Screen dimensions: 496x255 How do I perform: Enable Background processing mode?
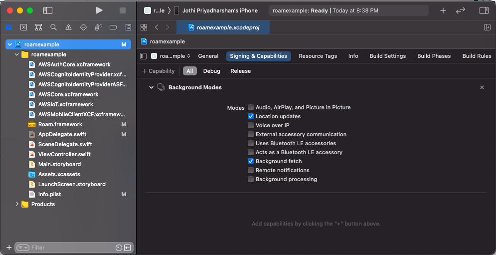click(251, 179)
